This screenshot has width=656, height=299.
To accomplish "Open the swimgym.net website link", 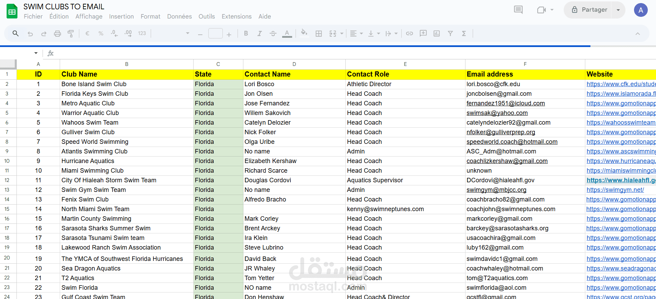I will coord(615,190).
